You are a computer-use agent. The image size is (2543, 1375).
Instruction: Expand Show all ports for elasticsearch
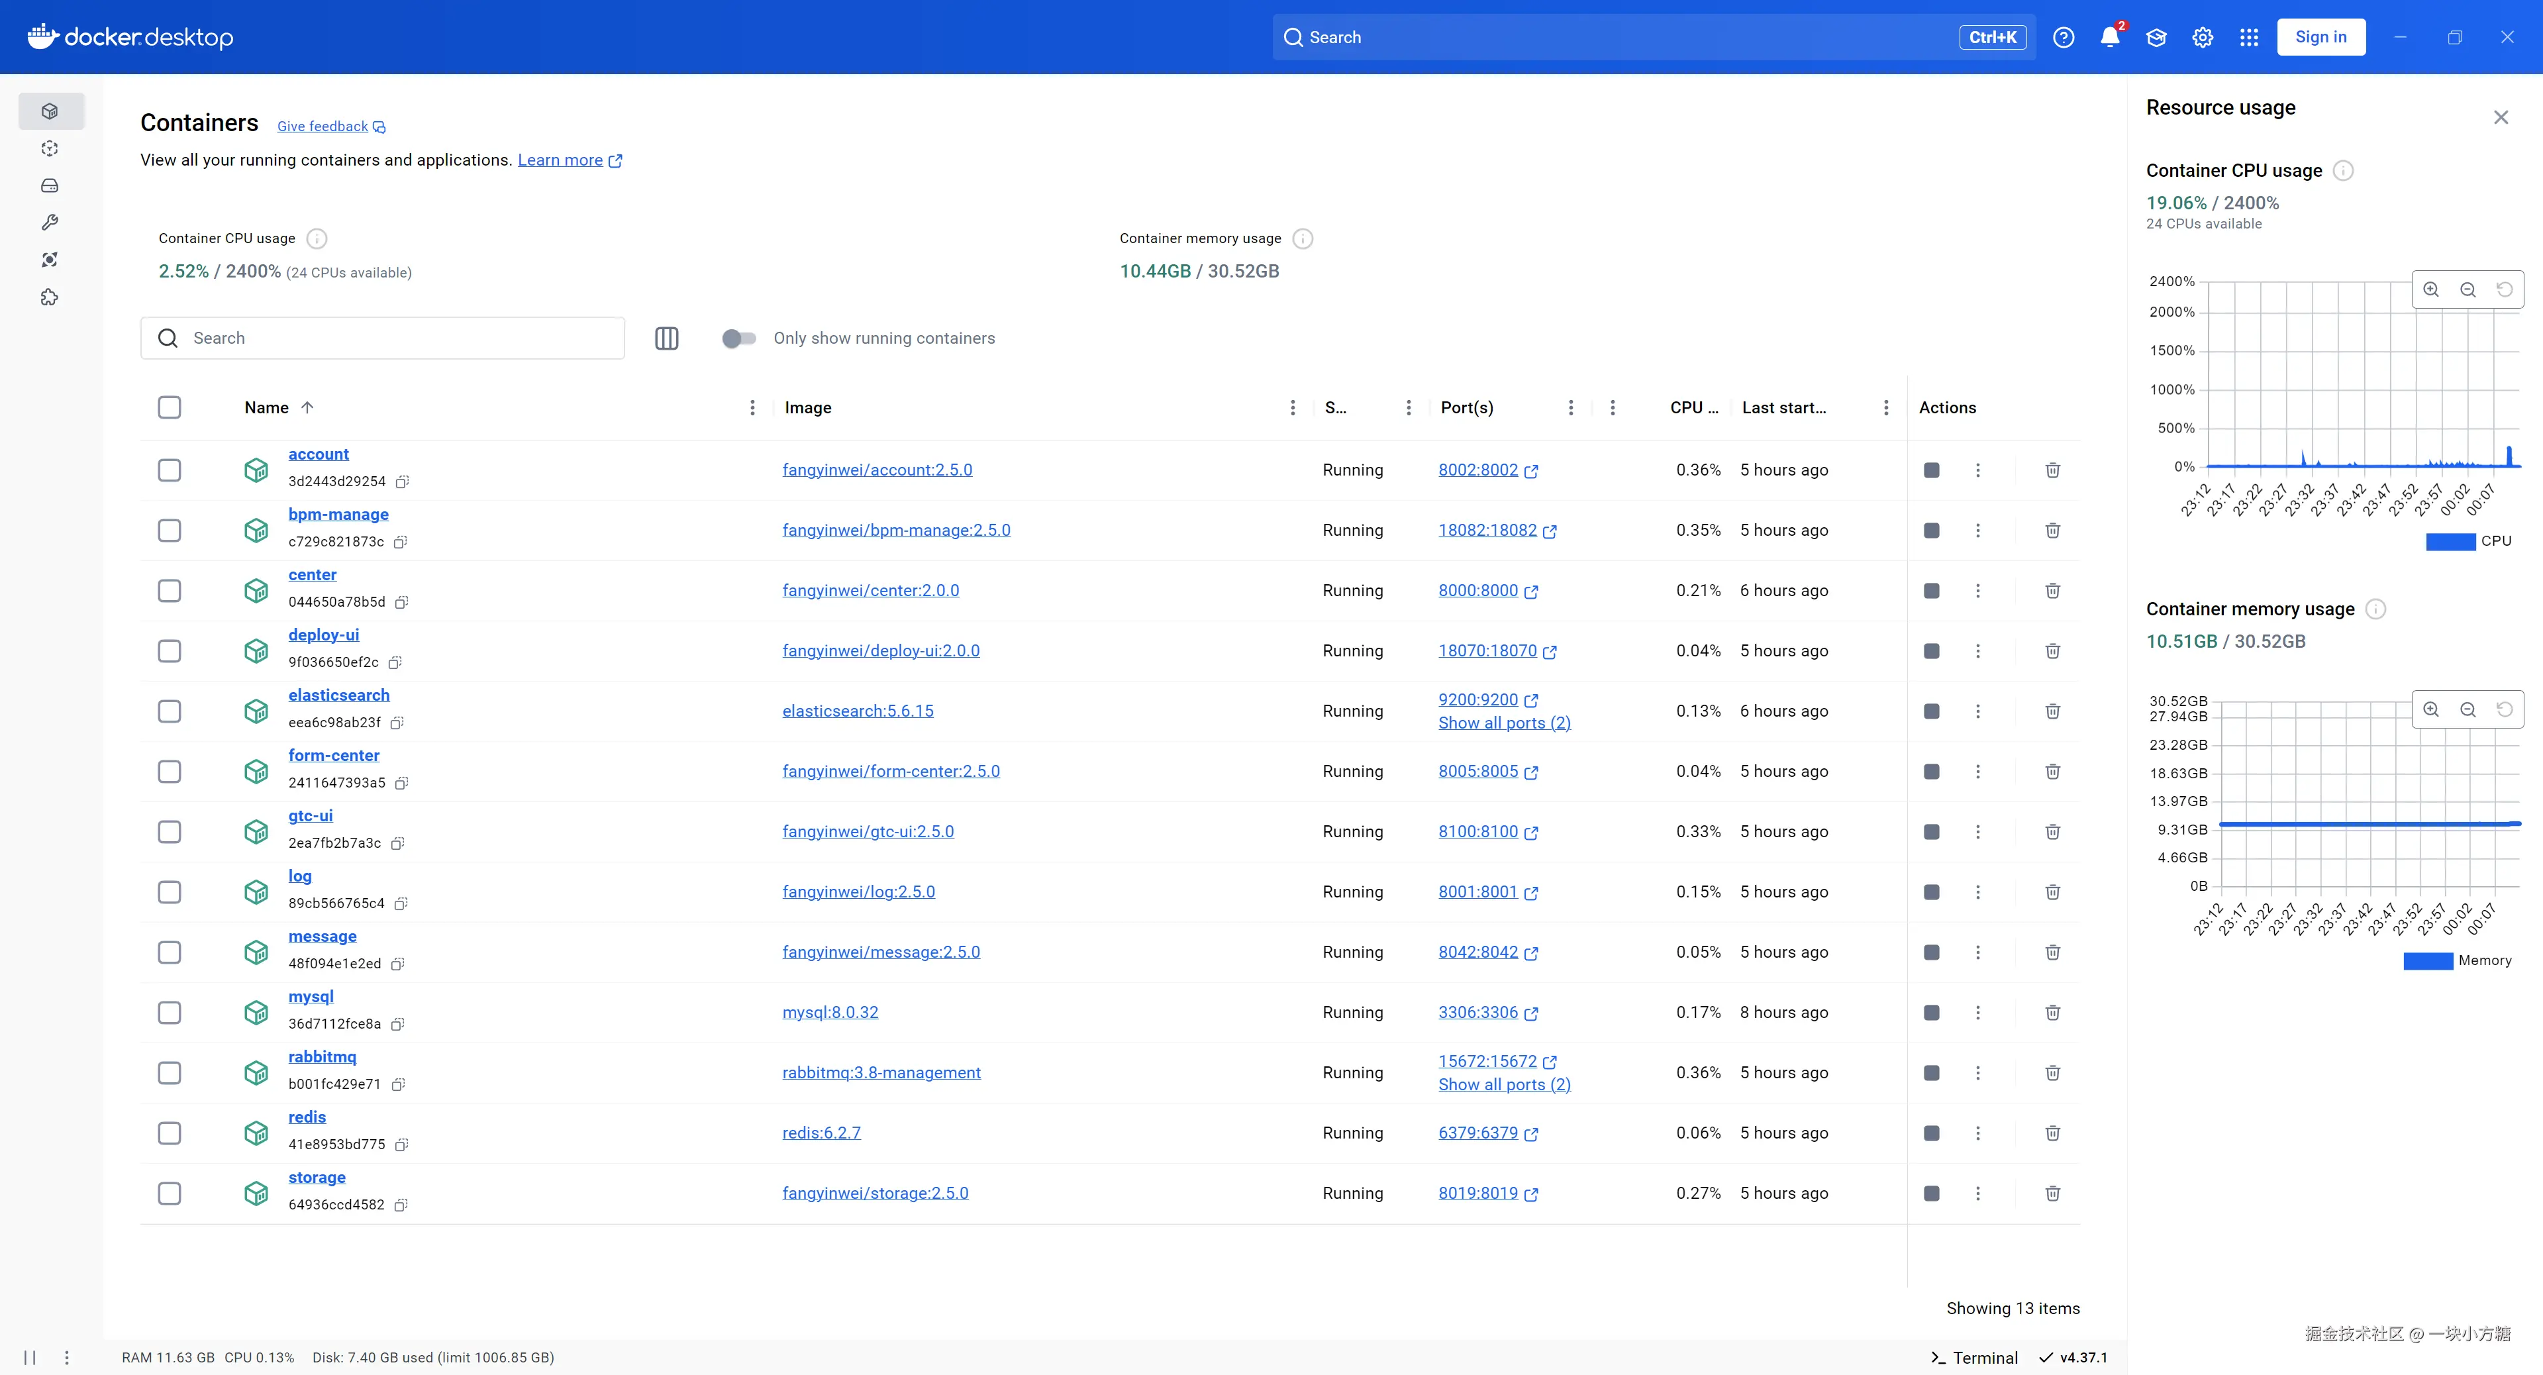click(x=1503, y=723)
